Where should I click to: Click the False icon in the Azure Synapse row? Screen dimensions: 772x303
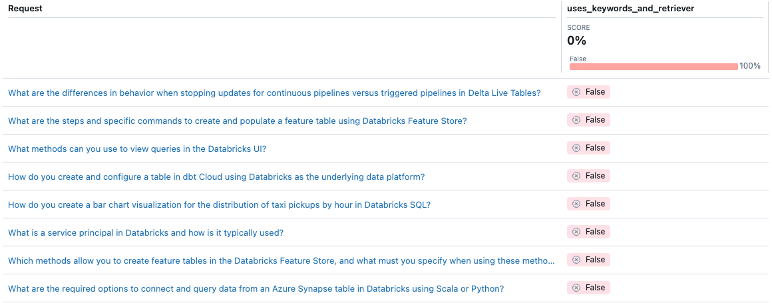coord(576,288)
